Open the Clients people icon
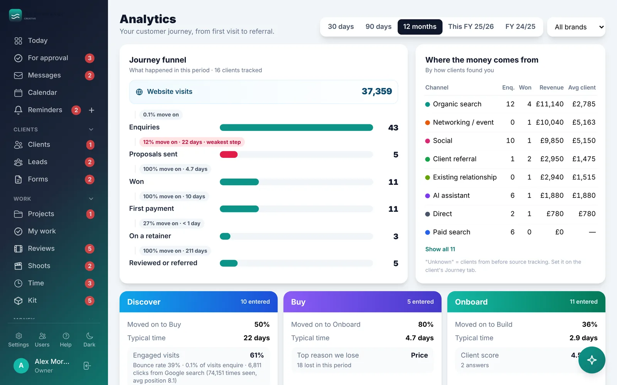 coord(18,145)
